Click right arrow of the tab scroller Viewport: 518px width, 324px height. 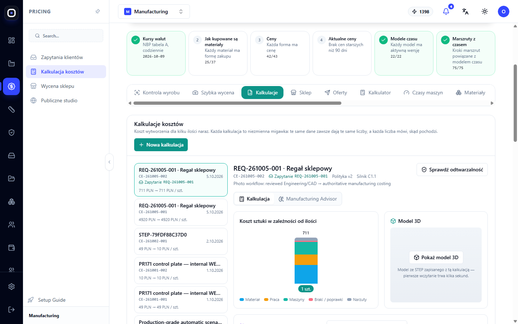tap(492, 103)
